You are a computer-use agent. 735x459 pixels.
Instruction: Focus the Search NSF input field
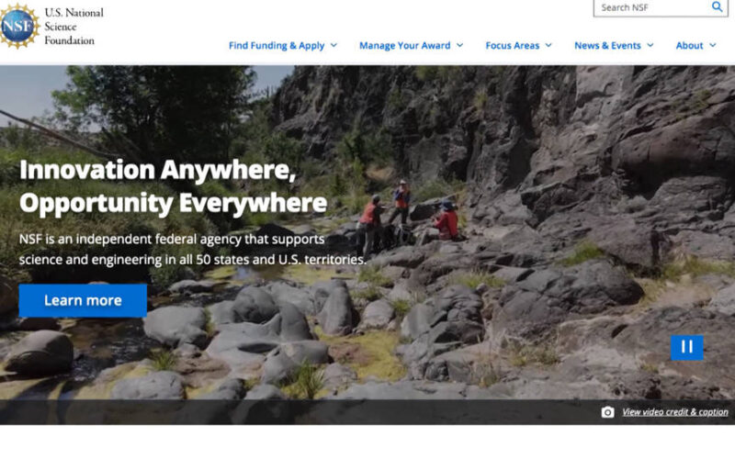point(651,7)
